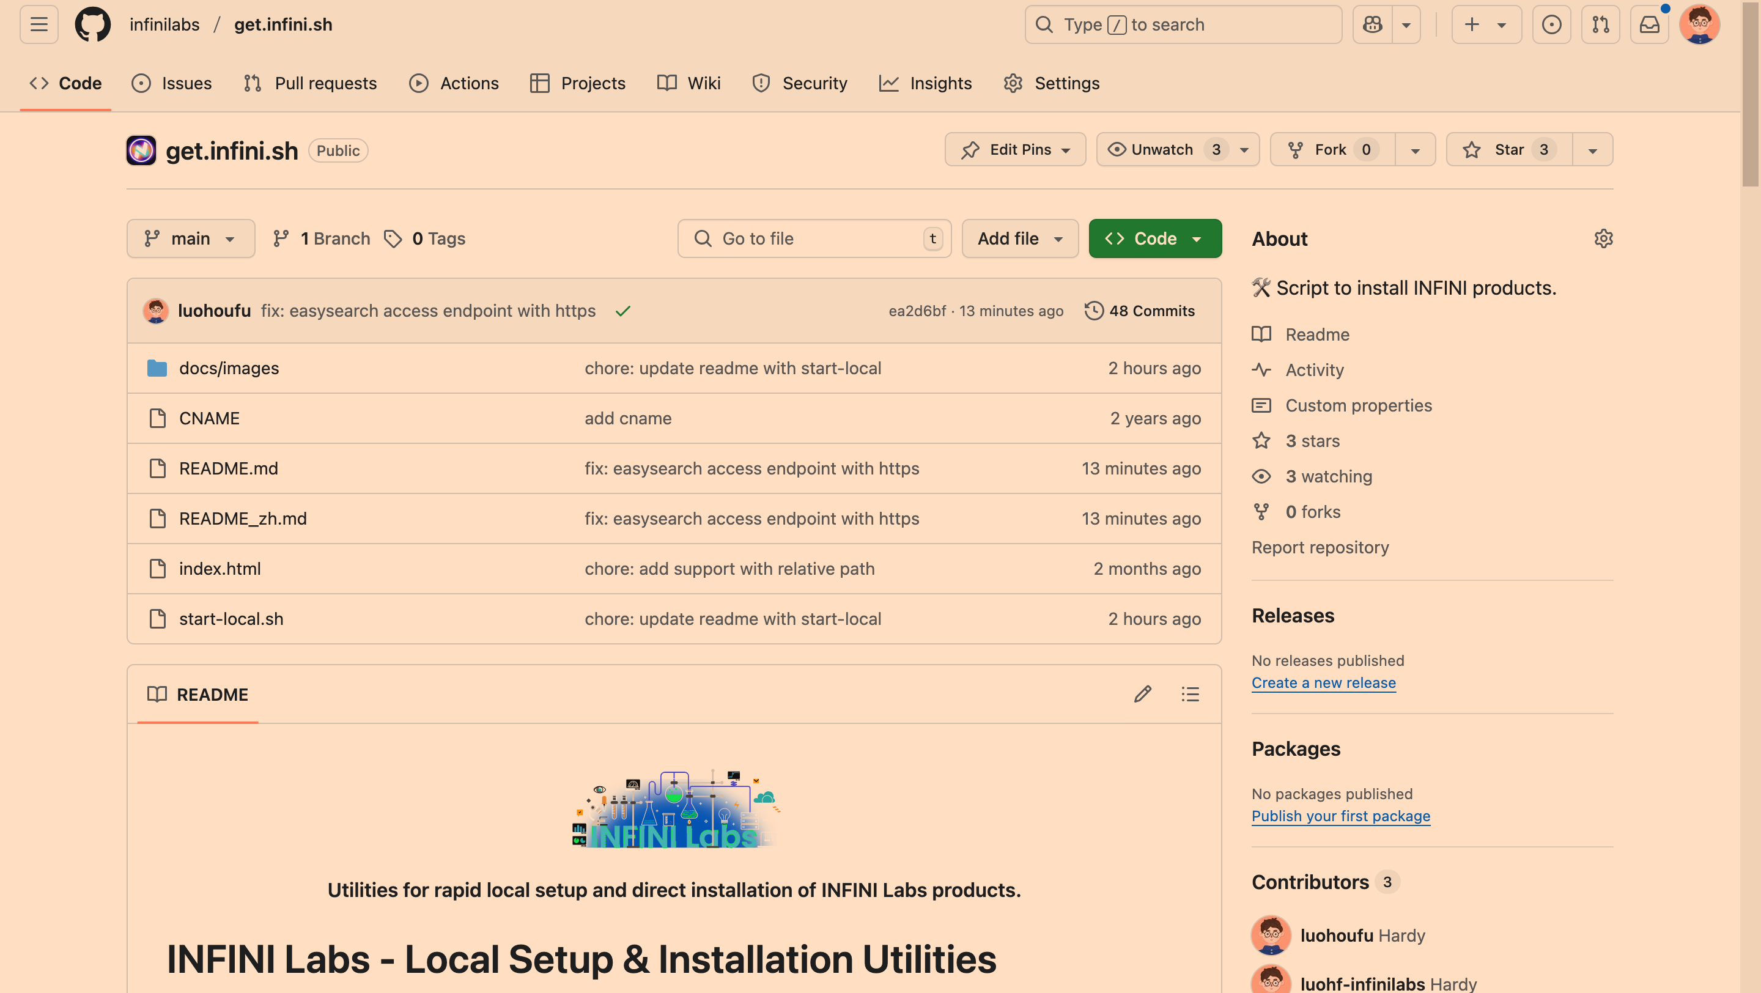
Task: Toggle Unwatch for repository notifications
Action: 1162,150
